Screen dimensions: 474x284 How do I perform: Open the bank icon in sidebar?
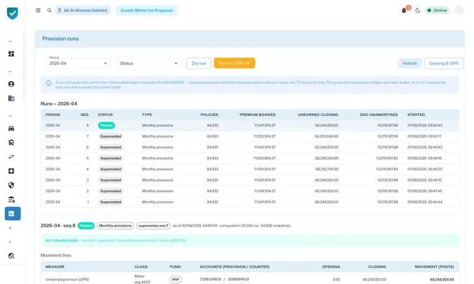pyautogui.click(x=11, y=199)
